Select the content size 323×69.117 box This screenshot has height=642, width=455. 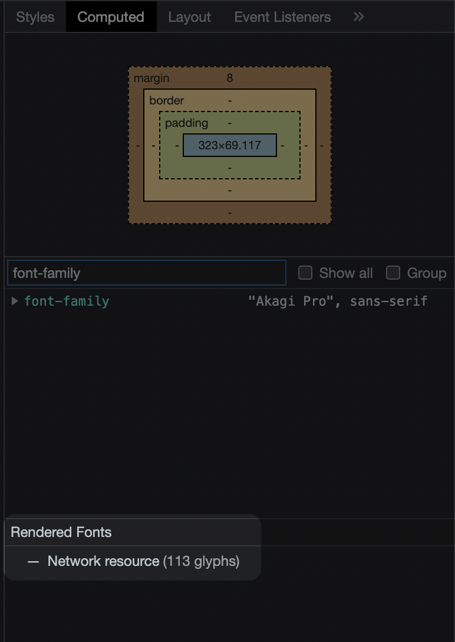[x=230, y=145]
